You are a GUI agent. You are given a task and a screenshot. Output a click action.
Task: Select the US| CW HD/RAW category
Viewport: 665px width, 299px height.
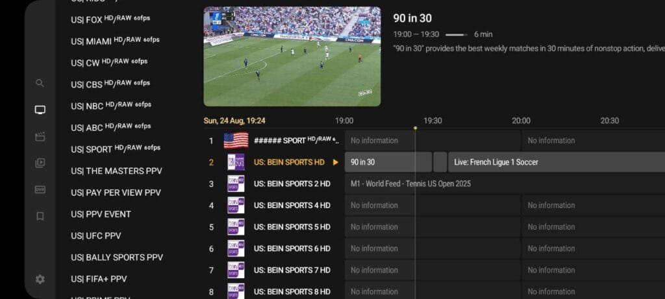[109, 63]
